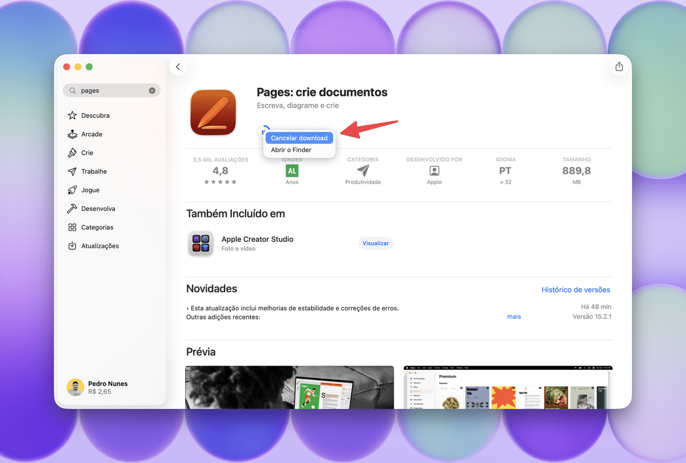Expand release notes with the mais link
The image size is (686, 463).
click(x=514, y=316)
